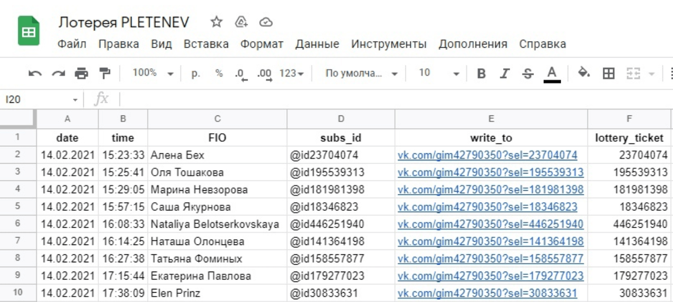Viewport: 673px width, 302px height.
Task: Open the name box dropdown arrow
Action: pyautogui.click(x=75, y=100)
